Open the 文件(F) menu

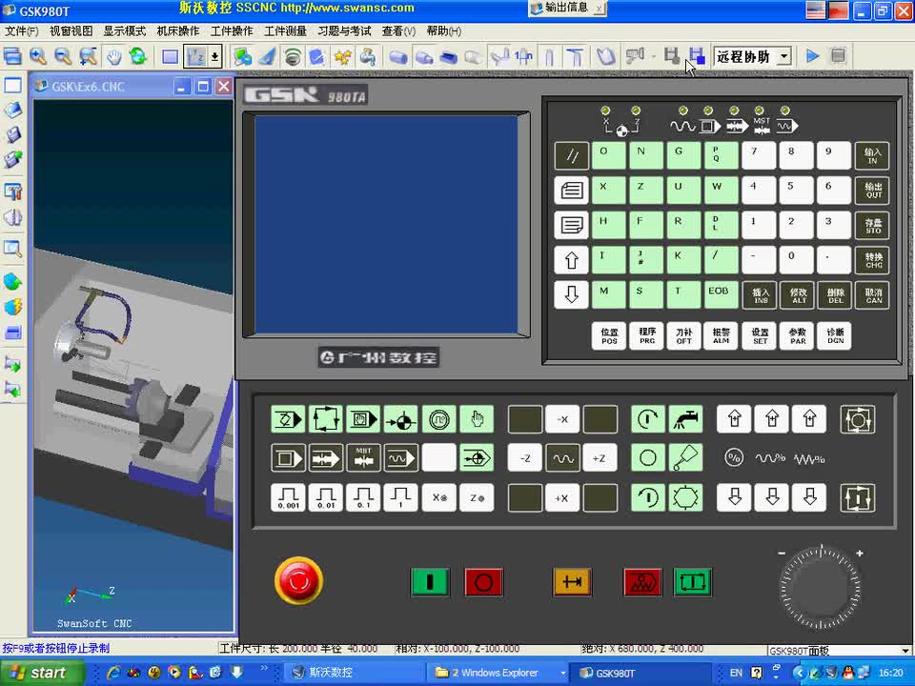pos(22,30)
